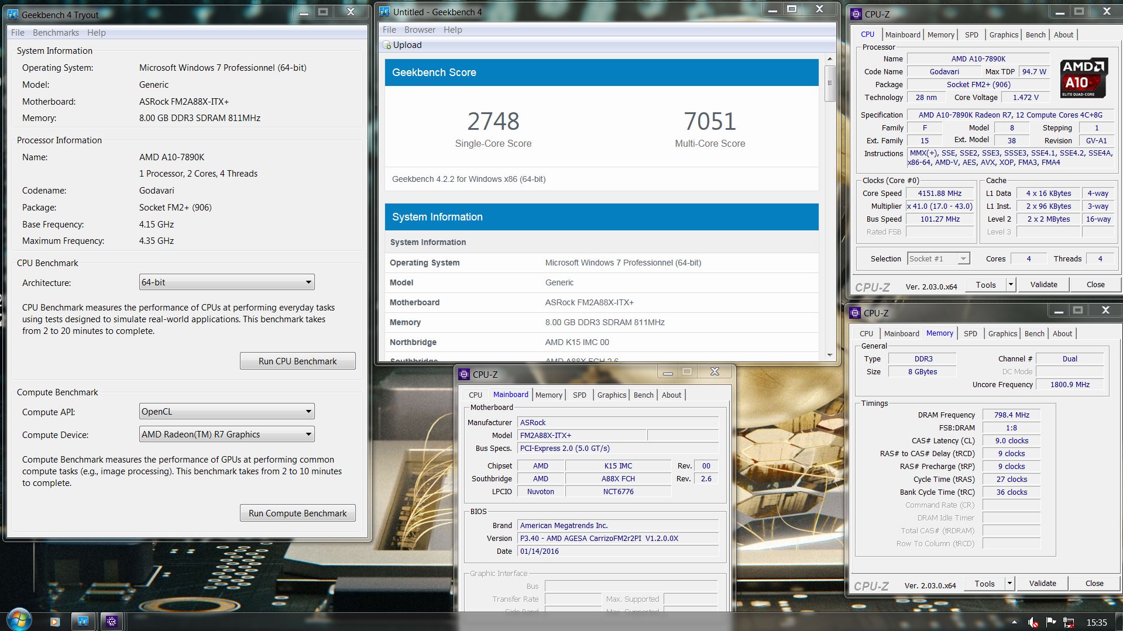Open Tools dropdown arrow in CPU tab window
1123x631 pixels.
pyautogui.click(x=1010, y=285)
